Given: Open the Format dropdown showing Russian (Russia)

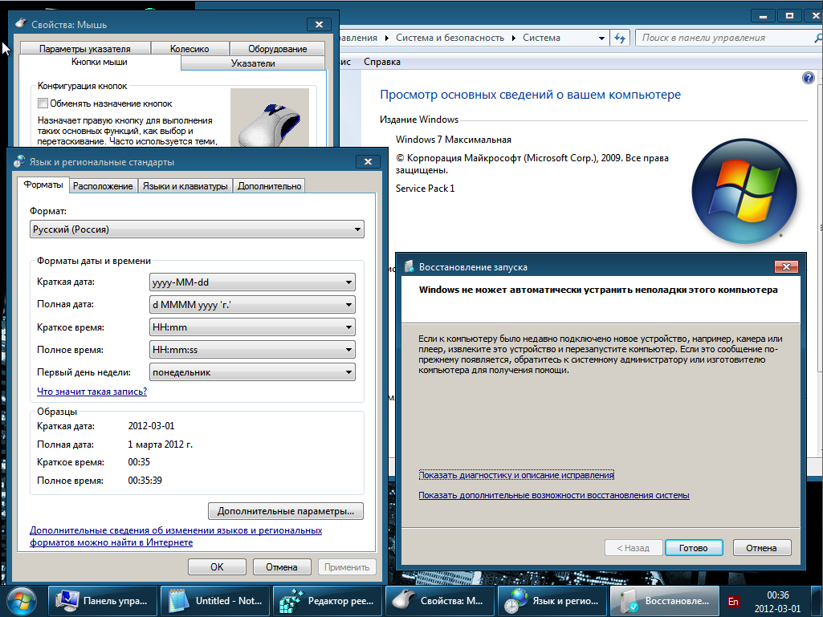Looking at the screenshot, I should [x=197, y=229].
